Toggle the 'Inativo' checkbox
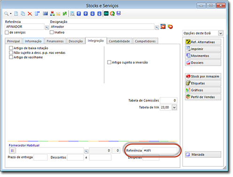The width and height of the screenshot is (233, 177). click(52, 32)
